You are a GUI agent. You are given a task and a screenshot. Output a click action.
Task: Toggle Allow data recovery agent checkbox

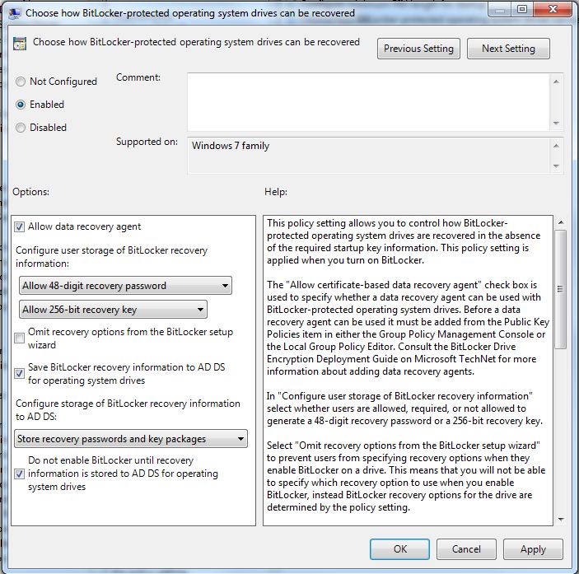point(19,226)
